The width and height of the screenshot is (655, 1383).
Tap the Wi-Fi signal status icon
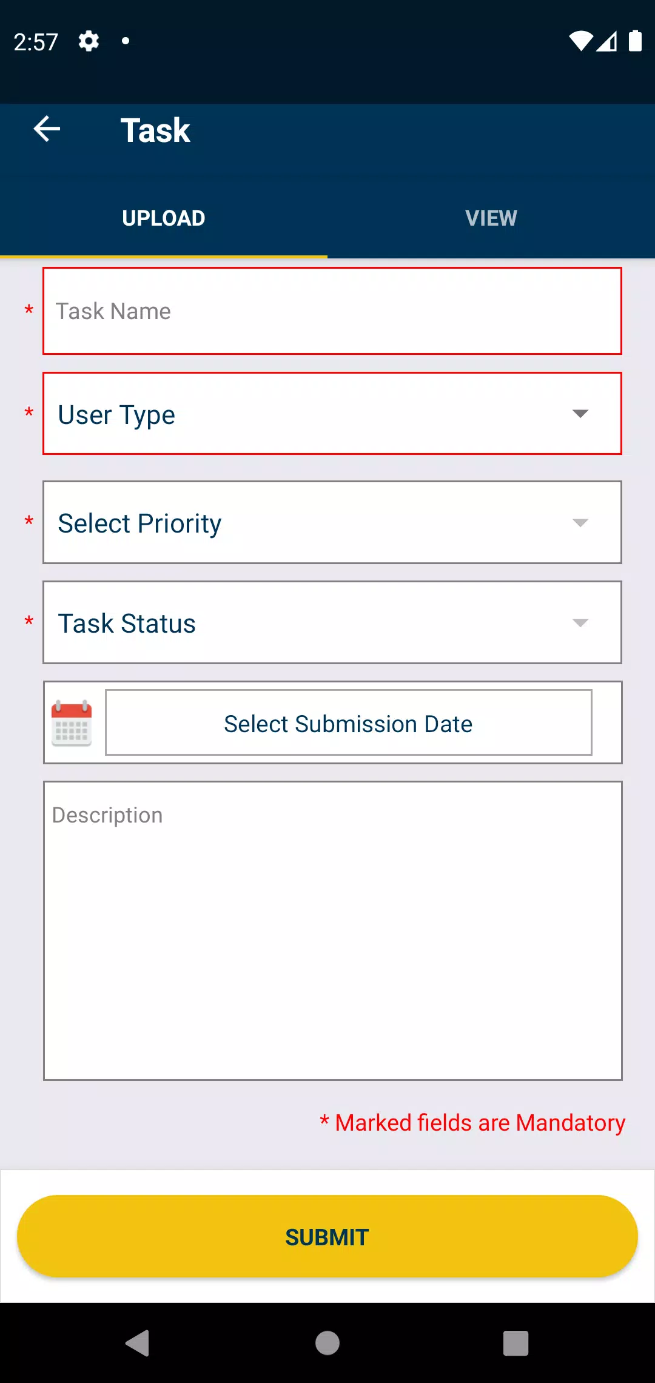click(580, 41)
